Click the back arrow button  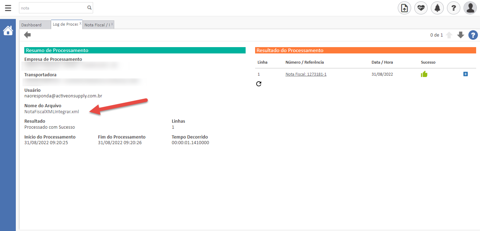click(27, 35)
